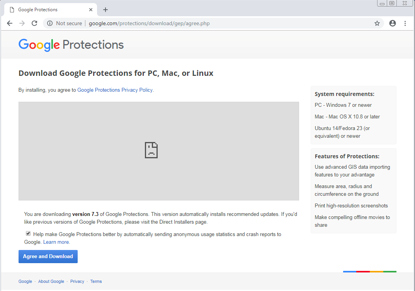Select the Google Protections browser tab
Viewport: 415px width, 291px height.
coord(46,10)
